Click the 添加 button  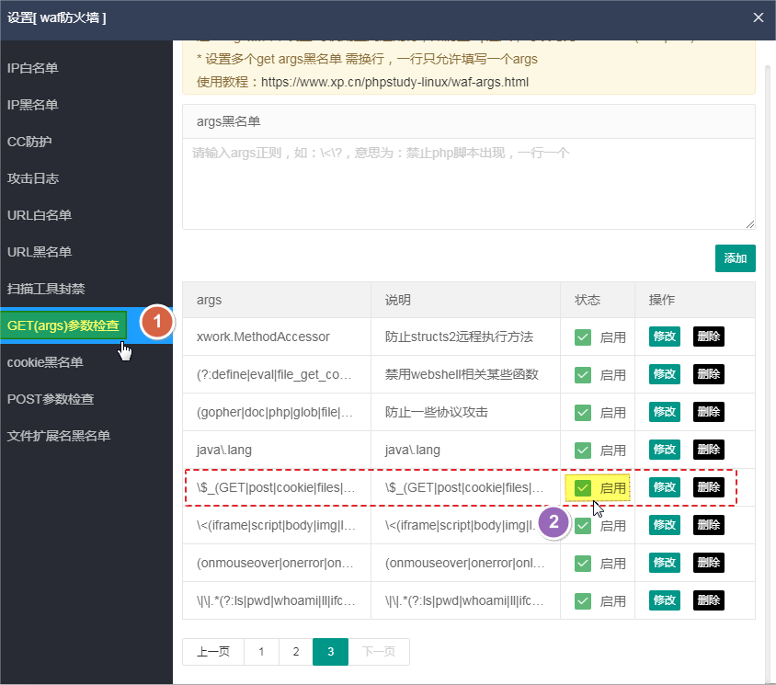click(x=735, y=258)
